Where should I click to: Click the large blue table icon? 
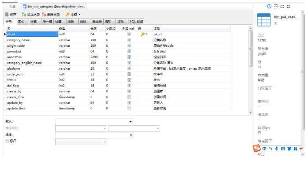(x=264, y=20)
